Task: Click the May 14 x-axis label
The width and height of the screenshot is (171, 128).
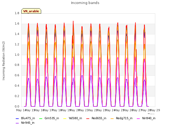Action: (x=21, y=110)
